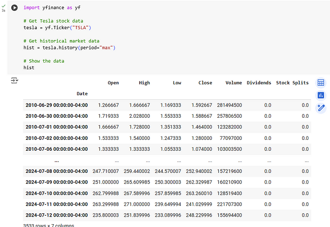Click High value 2.028000
The image size is (330, 227).
click(x=140, y=116)
